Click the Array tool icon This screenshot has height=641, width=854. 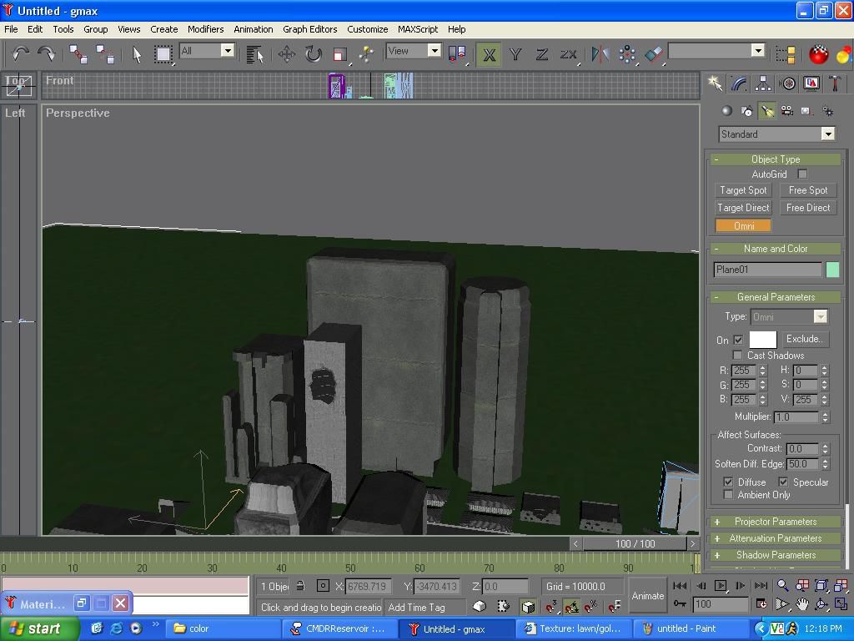[627, 54]
